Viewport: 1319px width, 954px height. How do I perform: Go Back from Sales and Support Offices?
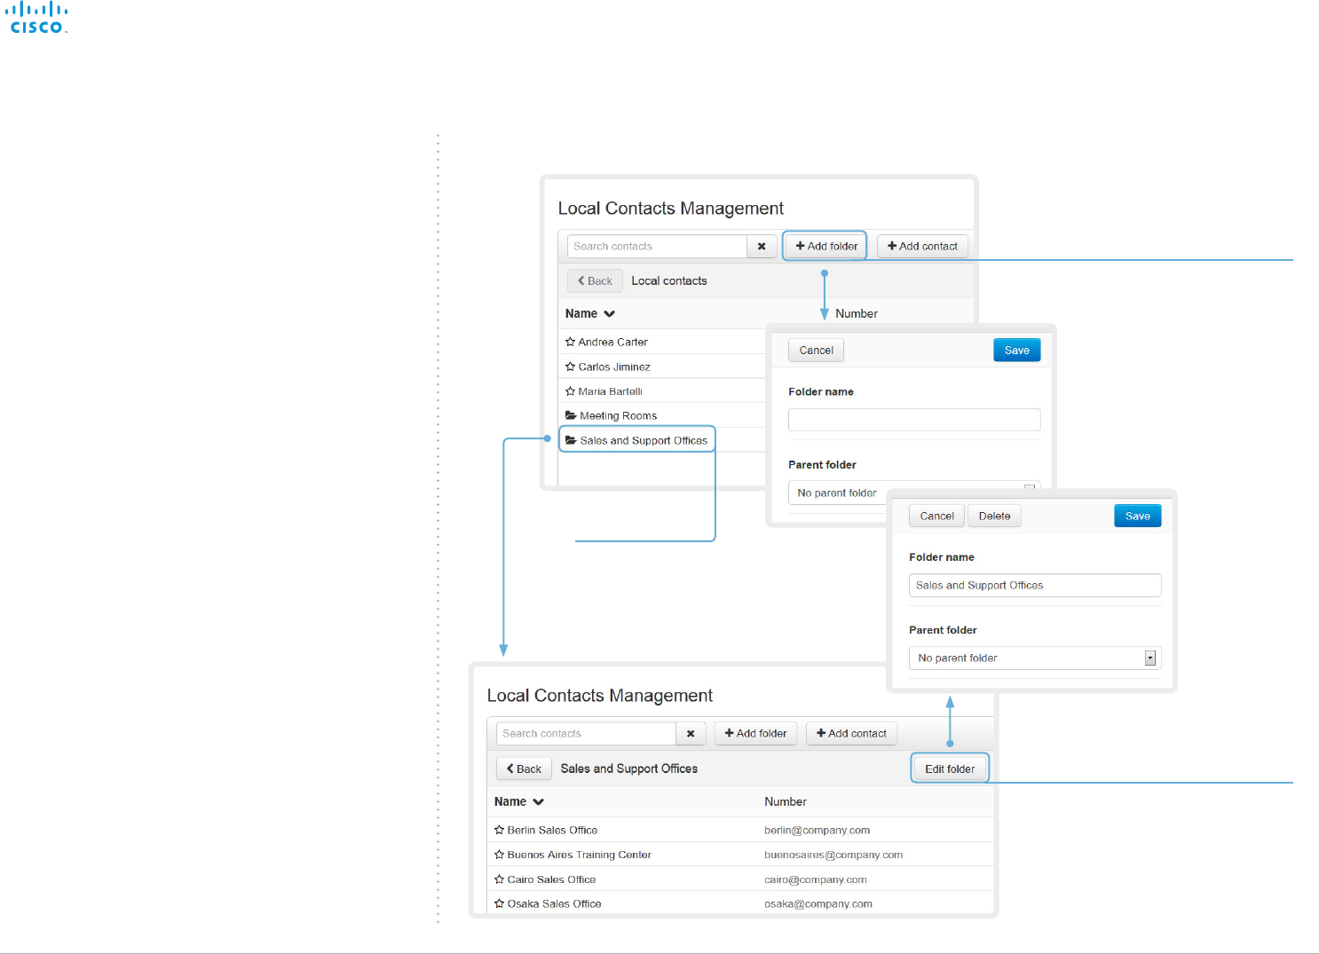pos(524,769)
